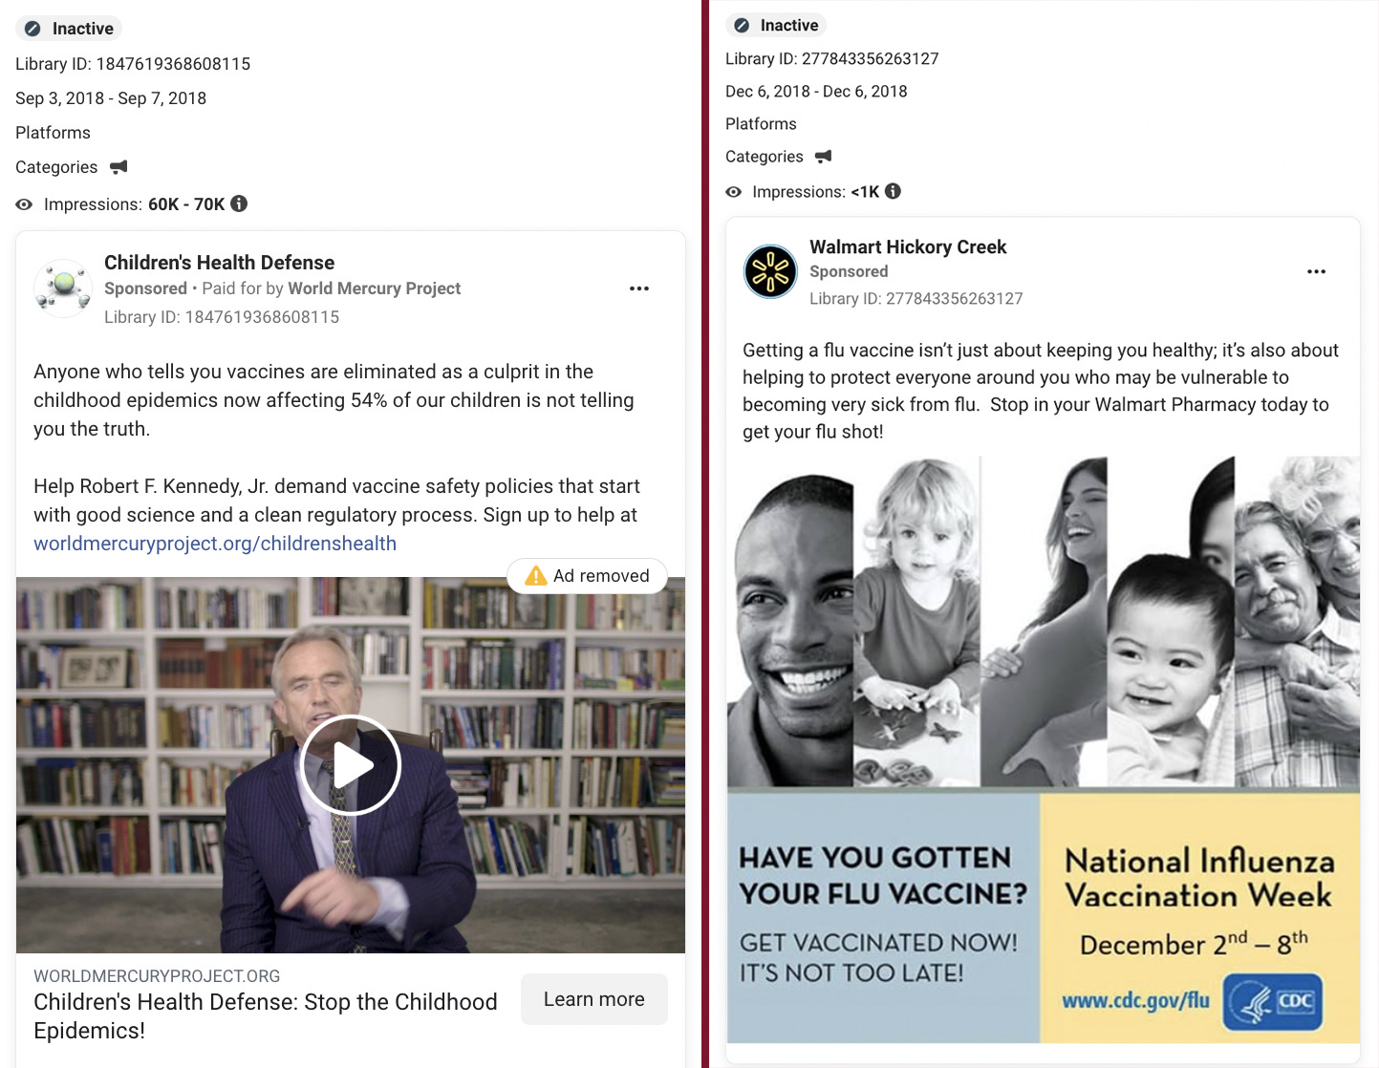This screenshot has width=1379, height=1068.
Task: Click the Walmart spark logo avatar
Action: tap(770, 271)
